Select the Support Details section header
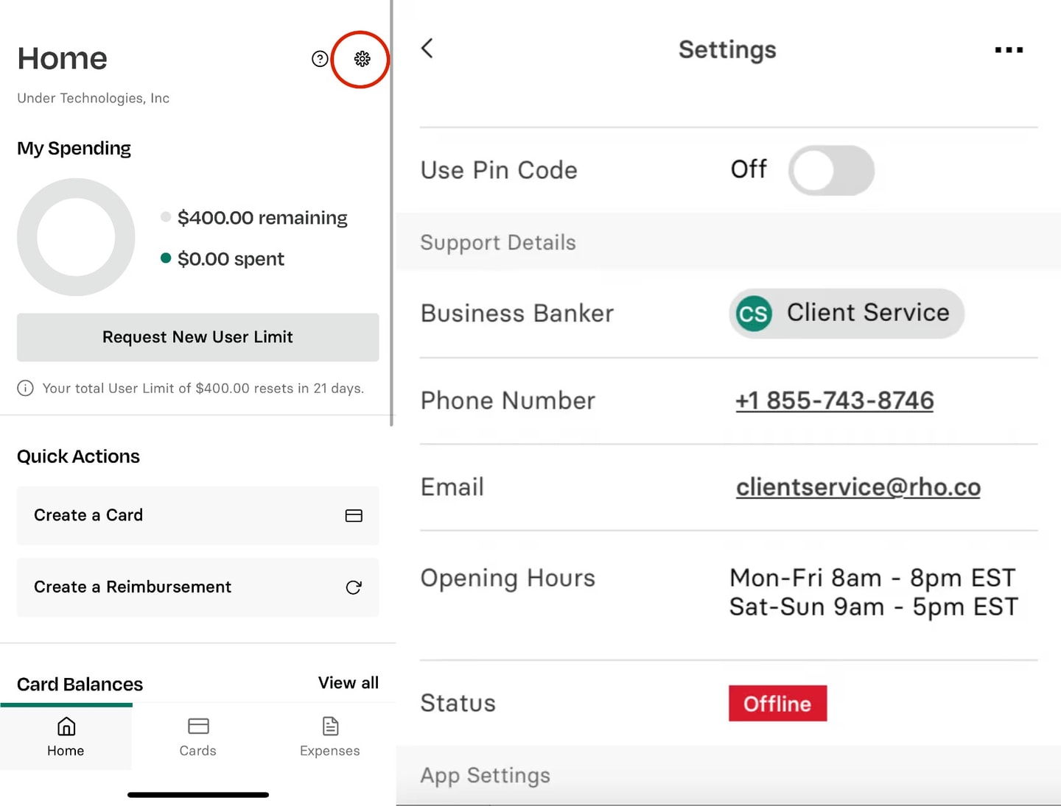 coord(497,242)
